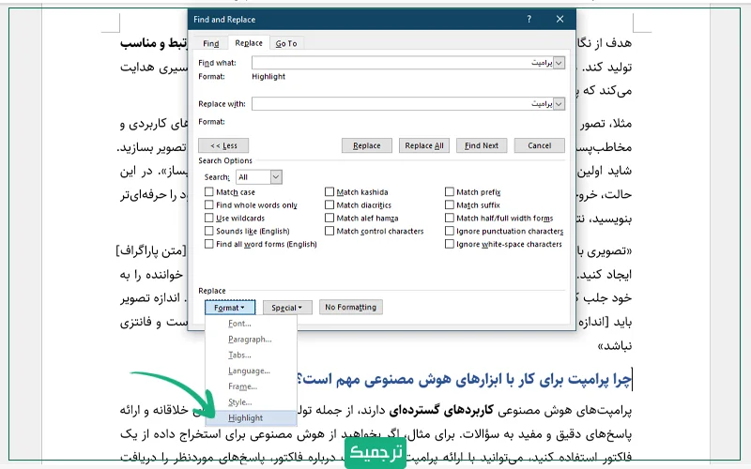Check the Use wildcards box
Image resolution: width=751 pixels, height=469 pixels.
pos(209,219)
